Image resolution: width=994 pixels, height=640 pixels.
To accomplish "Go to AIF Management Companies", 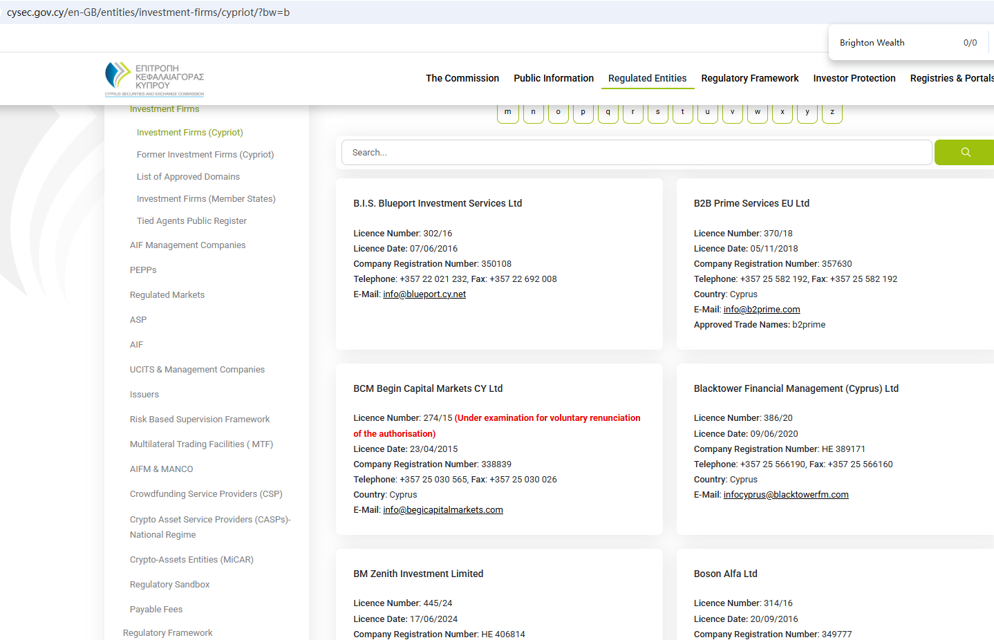I will tap(187, 245).
